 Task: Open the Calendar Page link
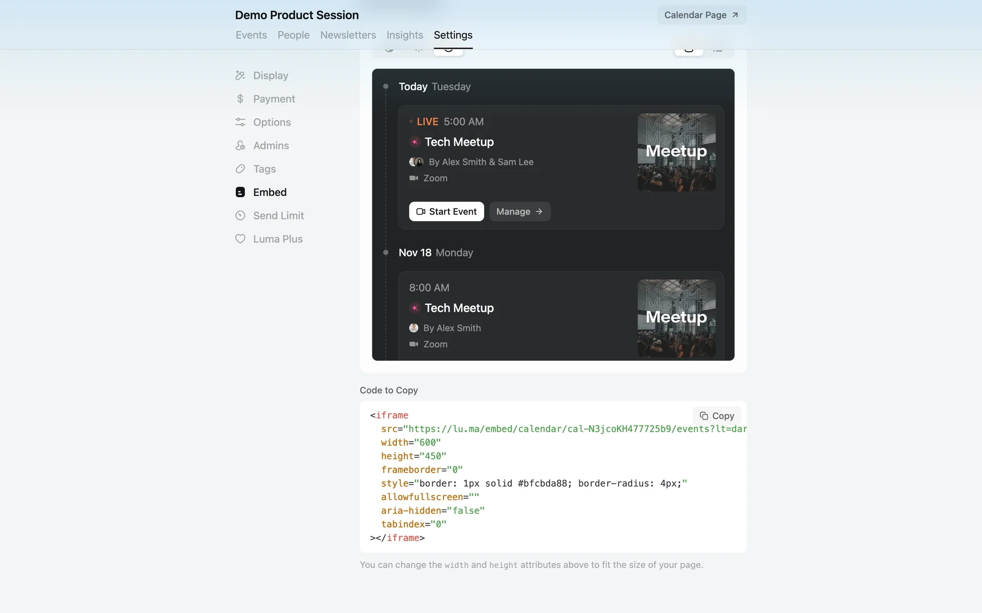[701, 15]
